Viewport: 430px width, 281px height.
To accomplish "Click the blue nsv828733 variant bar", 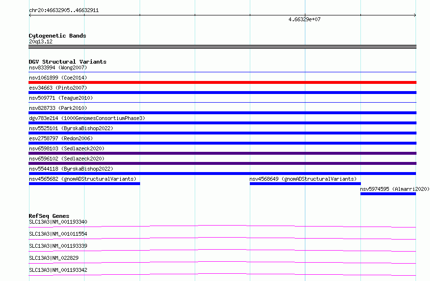I will tap(222, 113).
